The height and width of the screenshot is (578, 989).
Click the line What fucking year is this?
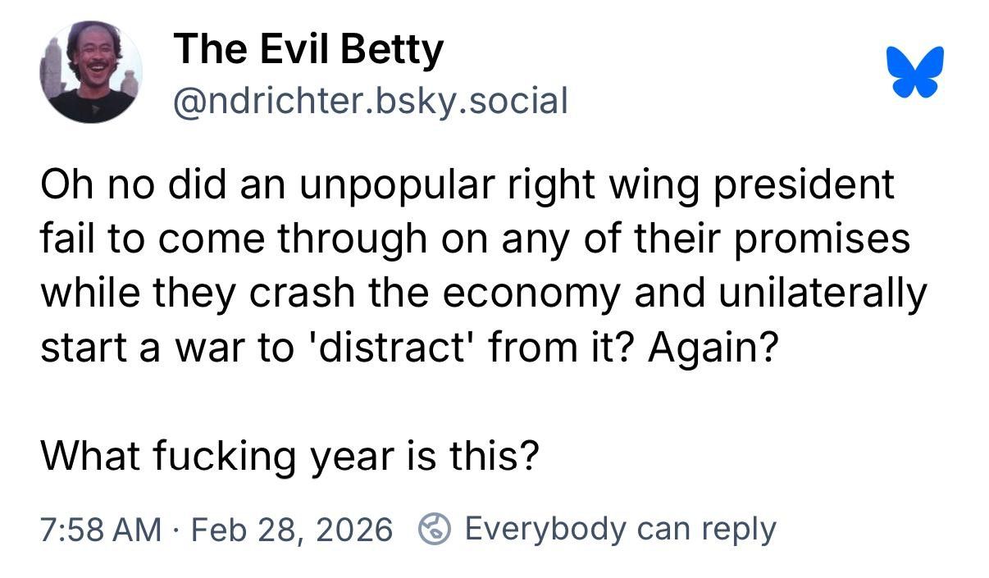click(290, 455)
